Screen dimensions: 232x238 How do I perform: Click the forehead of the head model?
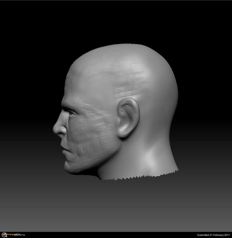coord(72,86)
